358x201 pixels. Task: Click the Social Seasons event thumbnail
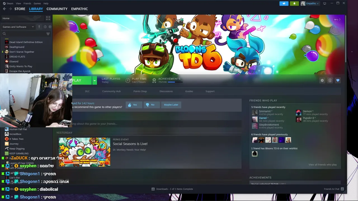tap(84, 152)
